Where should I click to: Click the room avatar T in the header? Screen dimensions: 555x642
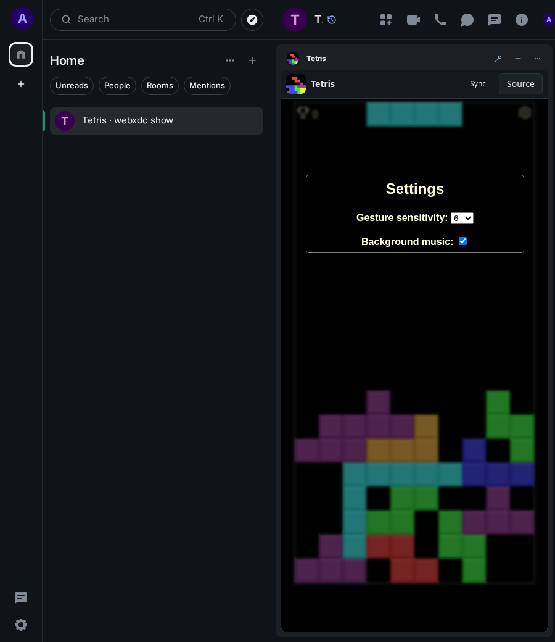(x=295, y=20)
